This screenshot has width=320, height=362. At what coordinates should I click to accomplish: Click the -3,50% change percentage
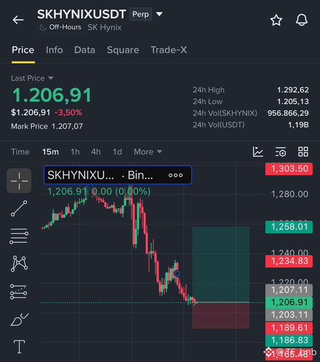click(x=68, y=113)
